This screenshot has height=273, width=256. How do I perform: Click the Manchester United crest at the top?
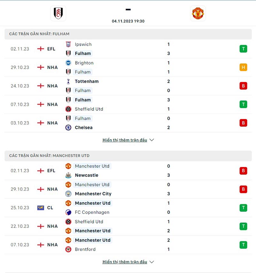point(198,13)
